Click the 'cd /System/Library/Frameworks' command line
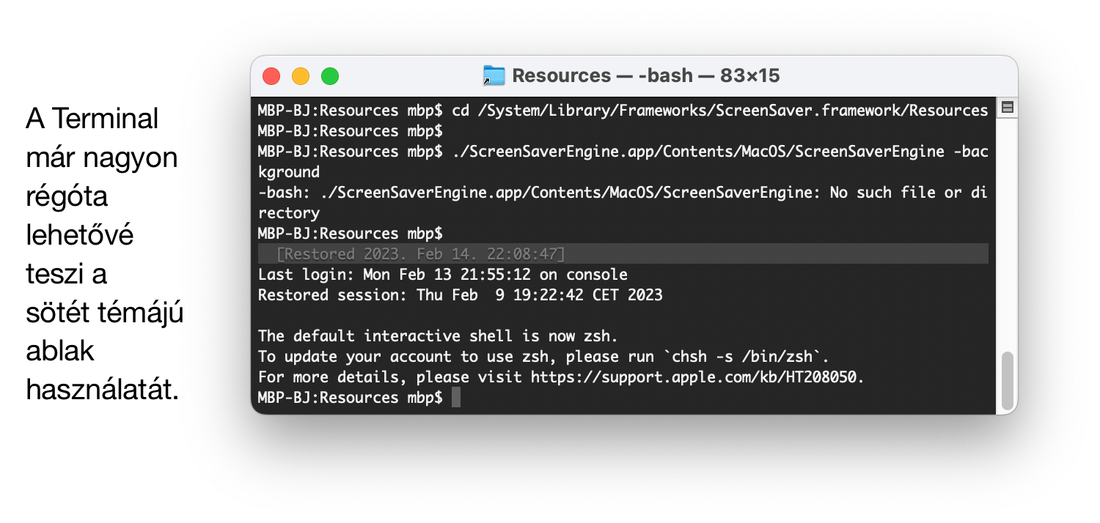This screenshot has height=523, width=1100. tap(623, 111)
